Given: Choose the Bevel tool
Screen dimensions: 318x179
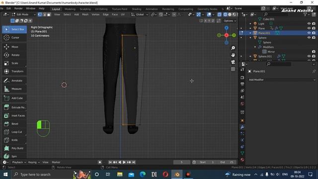Looking at the screenshot, I should 14,124.
